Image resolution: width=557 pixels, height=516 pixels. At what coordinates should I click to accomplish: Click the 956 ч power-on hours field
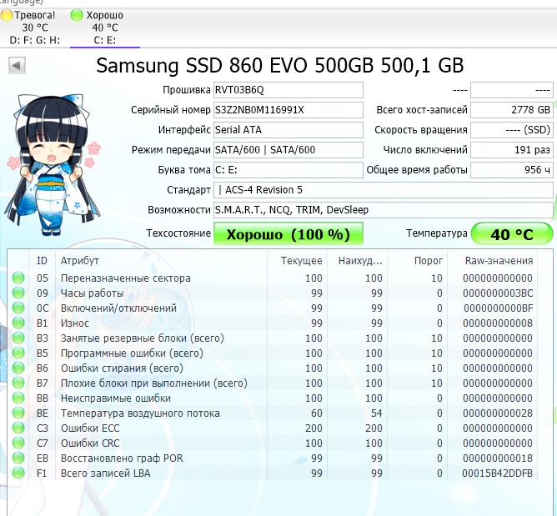[512, 170]
